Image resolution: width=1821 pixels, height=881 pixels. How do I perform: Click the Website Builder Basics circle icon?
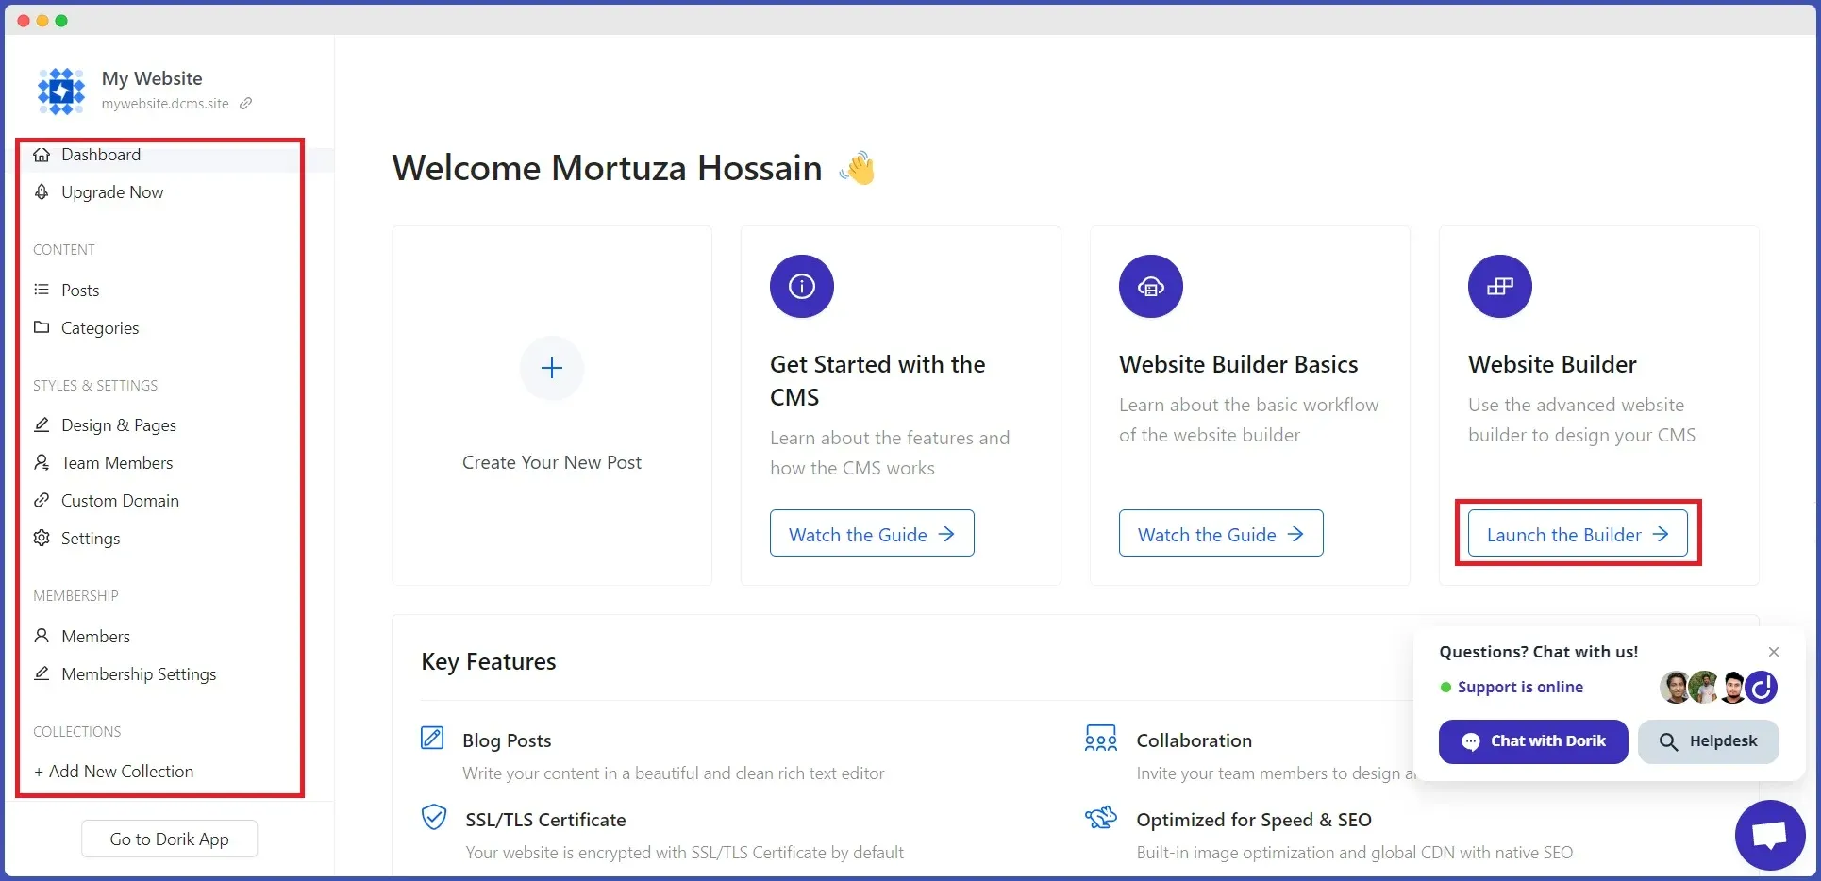click(1151, 286)
